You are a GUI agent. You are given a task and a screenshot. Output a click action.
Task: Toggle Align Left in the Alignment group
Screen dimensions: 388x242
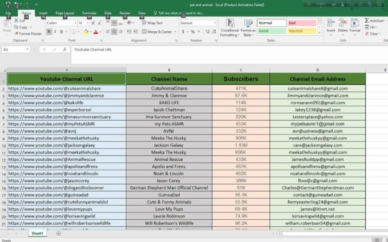pos(108,32)
